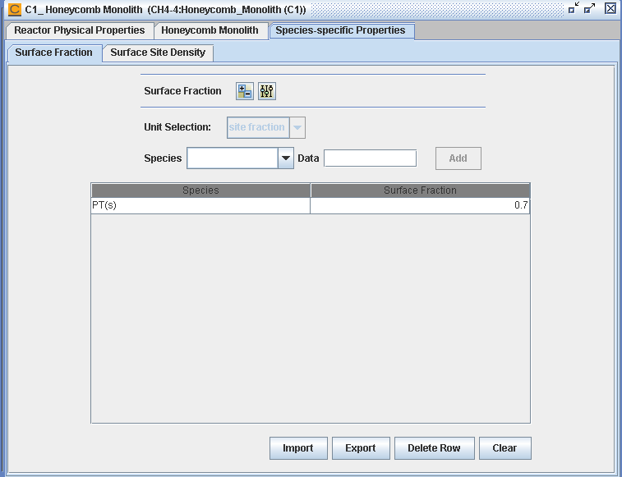Click the Data input field
Image resolution: width=622 pixels, height=477 pixels.
click(x=370, y=158)
